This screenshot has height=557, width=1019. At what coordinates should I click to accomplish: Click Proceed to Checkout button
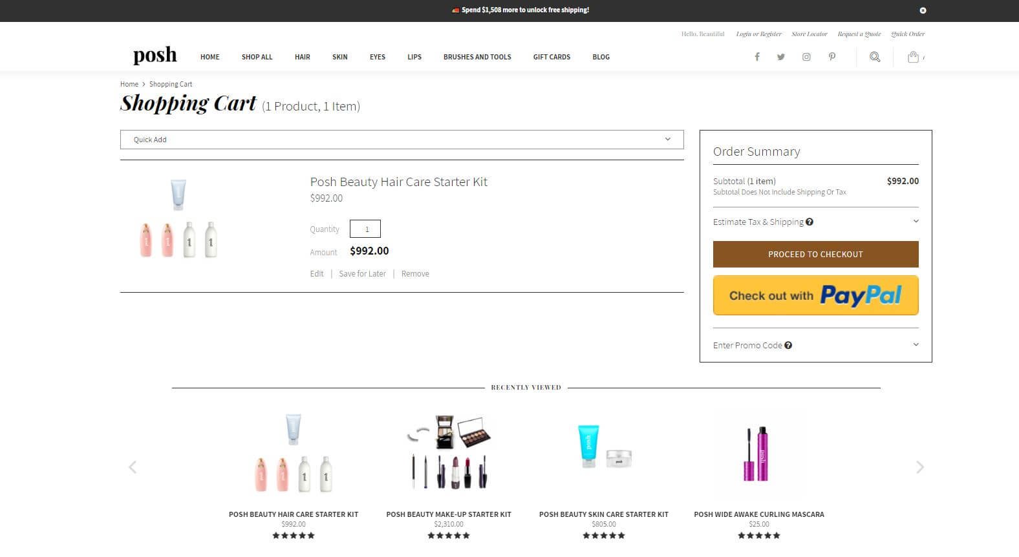tap(815, 254)
